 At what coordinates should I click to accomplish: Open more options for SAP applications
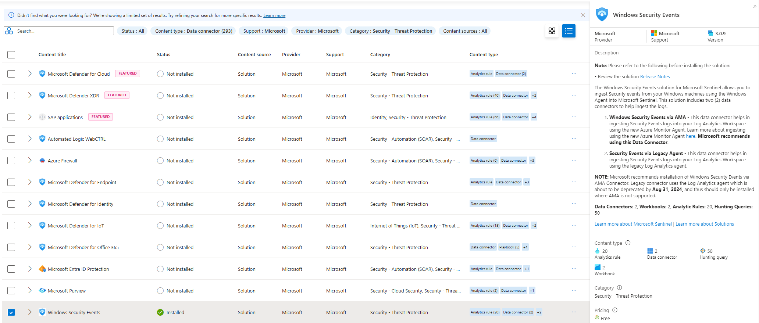[574, 117]
